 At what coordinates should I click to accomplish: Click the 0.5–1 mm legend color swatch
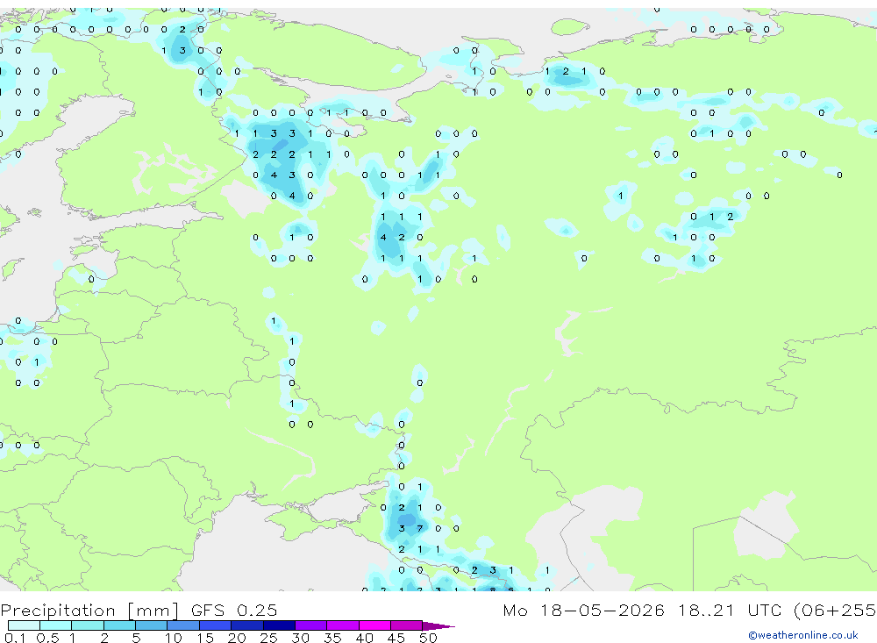coord(56,625)
